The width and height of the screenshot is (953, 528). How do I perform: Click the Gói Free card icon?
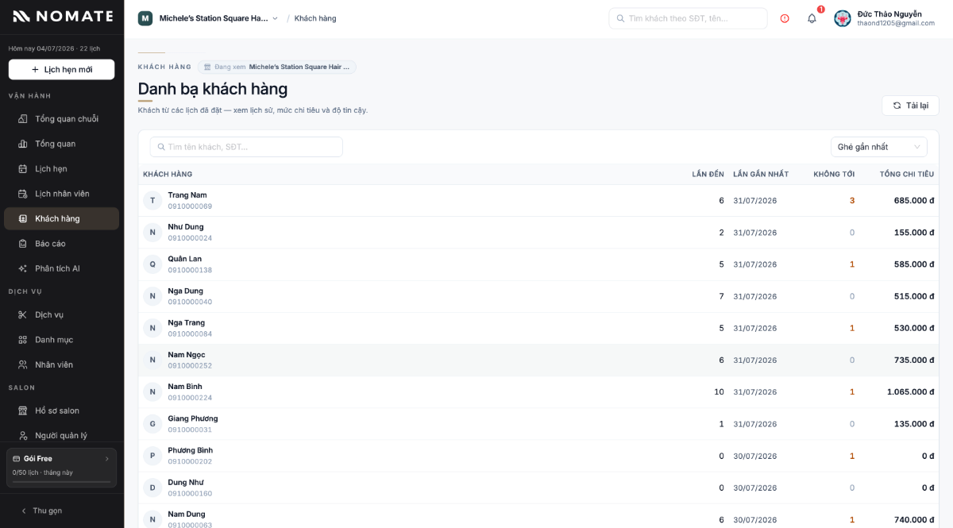17,459
